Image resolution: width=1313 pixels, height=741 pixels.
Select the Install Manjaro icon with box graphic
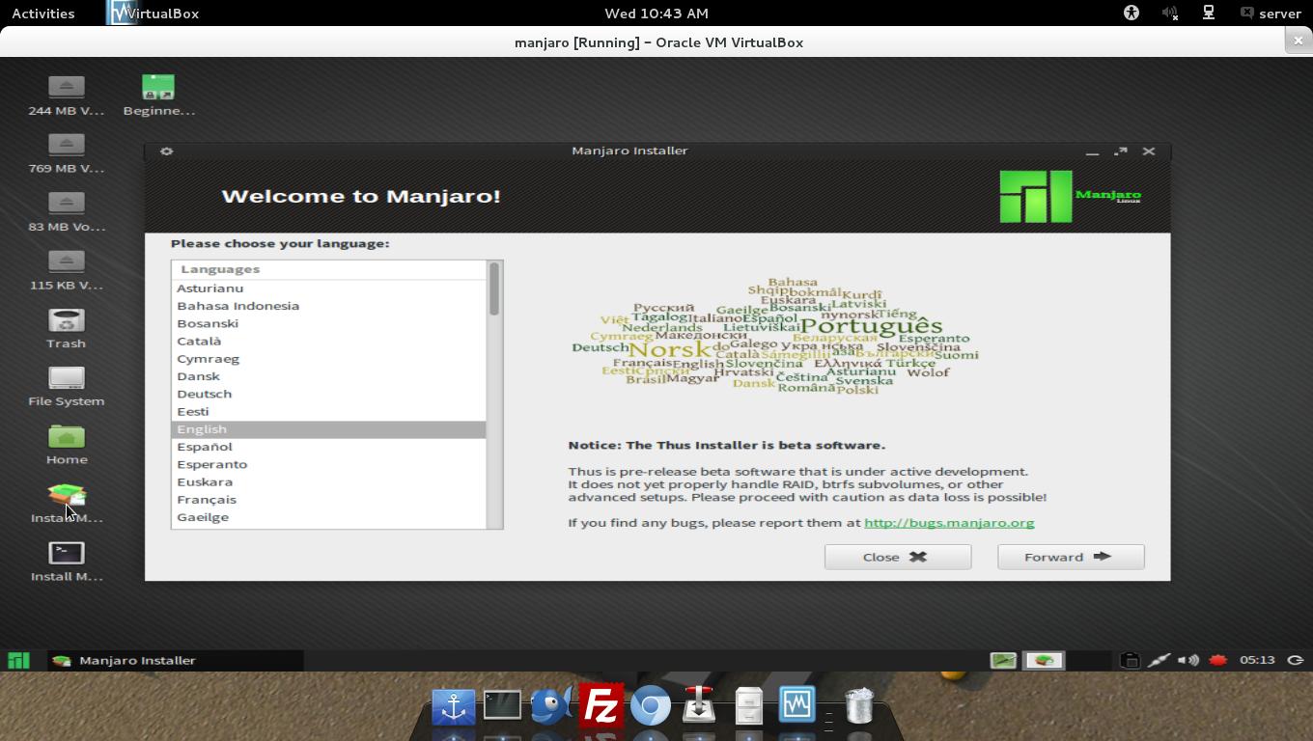pos(66,504)
